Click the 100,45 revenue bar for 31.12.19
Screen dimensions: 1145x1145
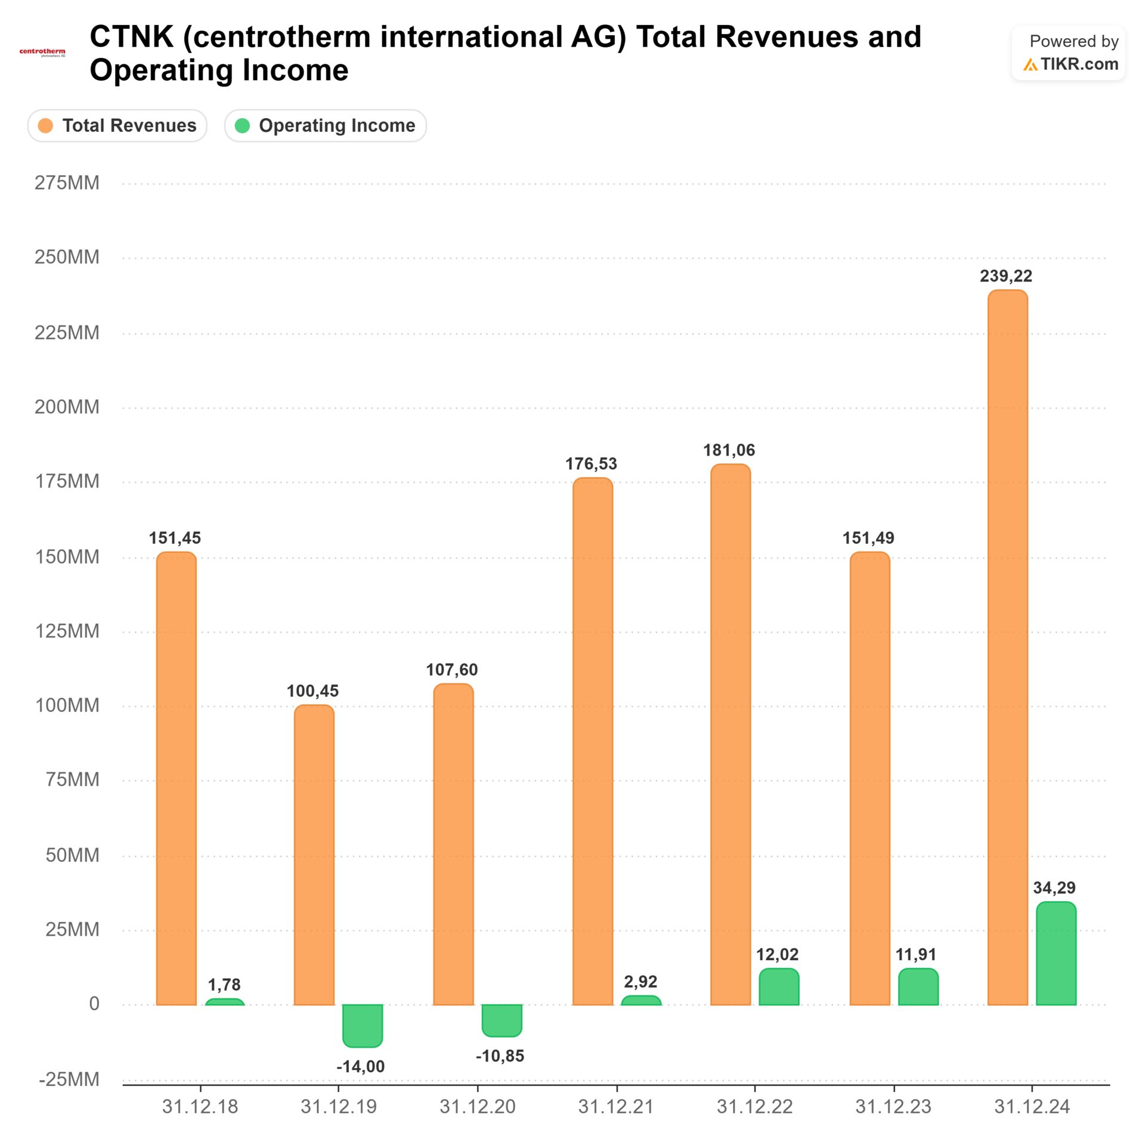point(314,855)
